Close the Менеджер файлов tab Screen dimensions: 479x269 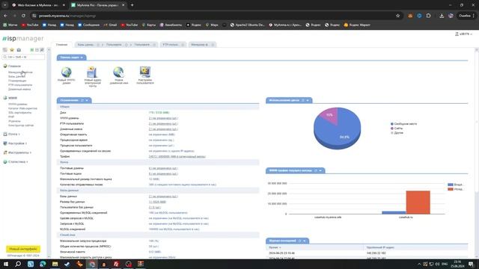coord(213,45)
